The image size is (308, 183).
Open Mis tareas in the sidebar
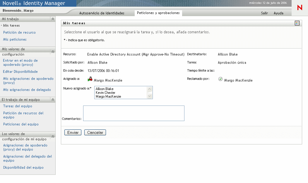(11, 25)
